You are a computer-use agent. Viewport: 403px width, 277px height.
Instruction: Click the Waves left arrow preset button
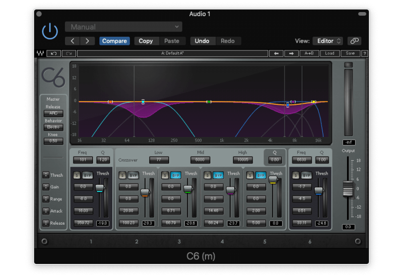[276, 53]
